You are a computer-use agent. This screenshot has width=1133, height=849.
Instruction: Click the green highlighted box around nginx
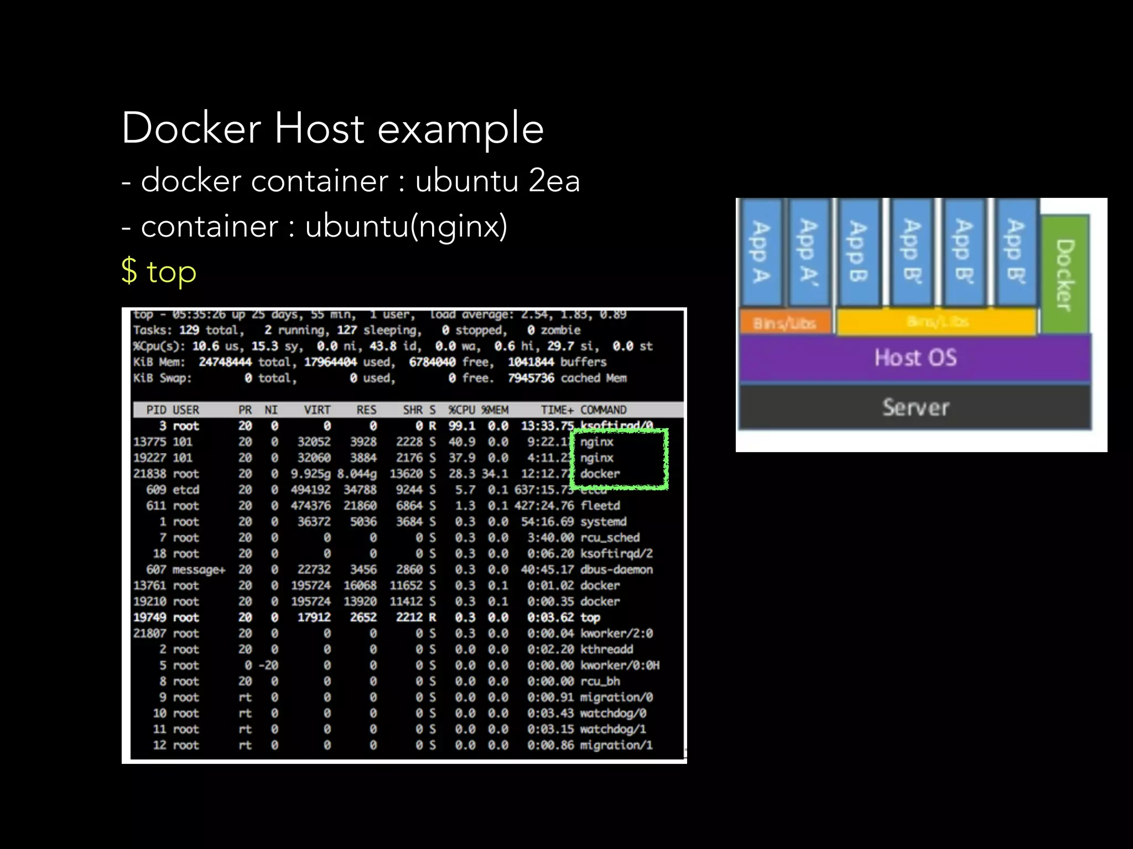tap(619, 459)
